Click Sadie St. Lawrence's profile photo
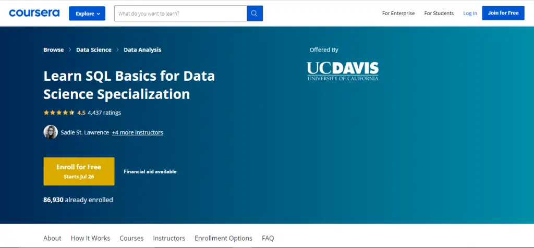The width and height of the screenshot is (534, 248). click(x=51, y=132)
